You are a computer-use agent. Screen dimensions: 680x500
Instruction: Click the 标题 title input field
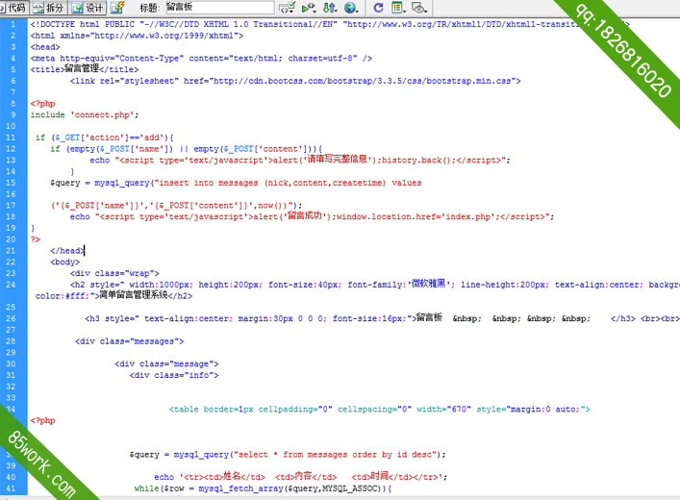click(x=219, y=8)
